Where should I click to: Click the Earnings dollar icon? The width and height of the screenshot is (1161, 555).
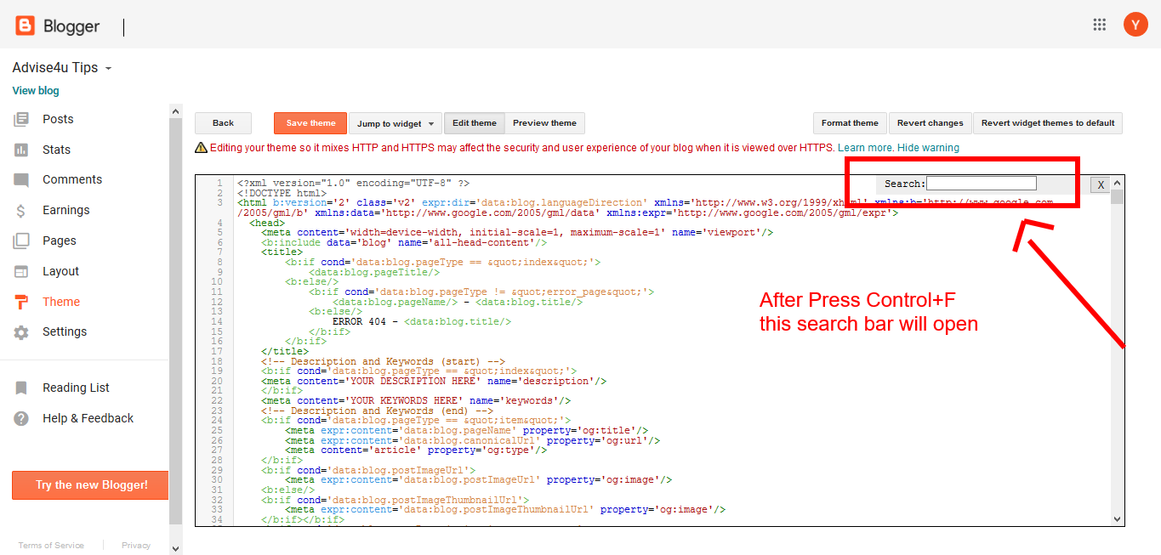tap(21, 211)
